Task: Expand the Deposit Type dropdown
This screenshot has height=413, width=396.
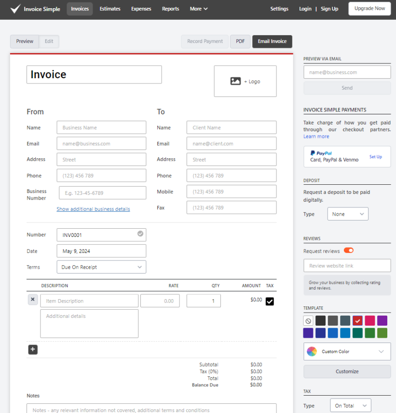Action: pyautogui.click(x=347, y=214)
